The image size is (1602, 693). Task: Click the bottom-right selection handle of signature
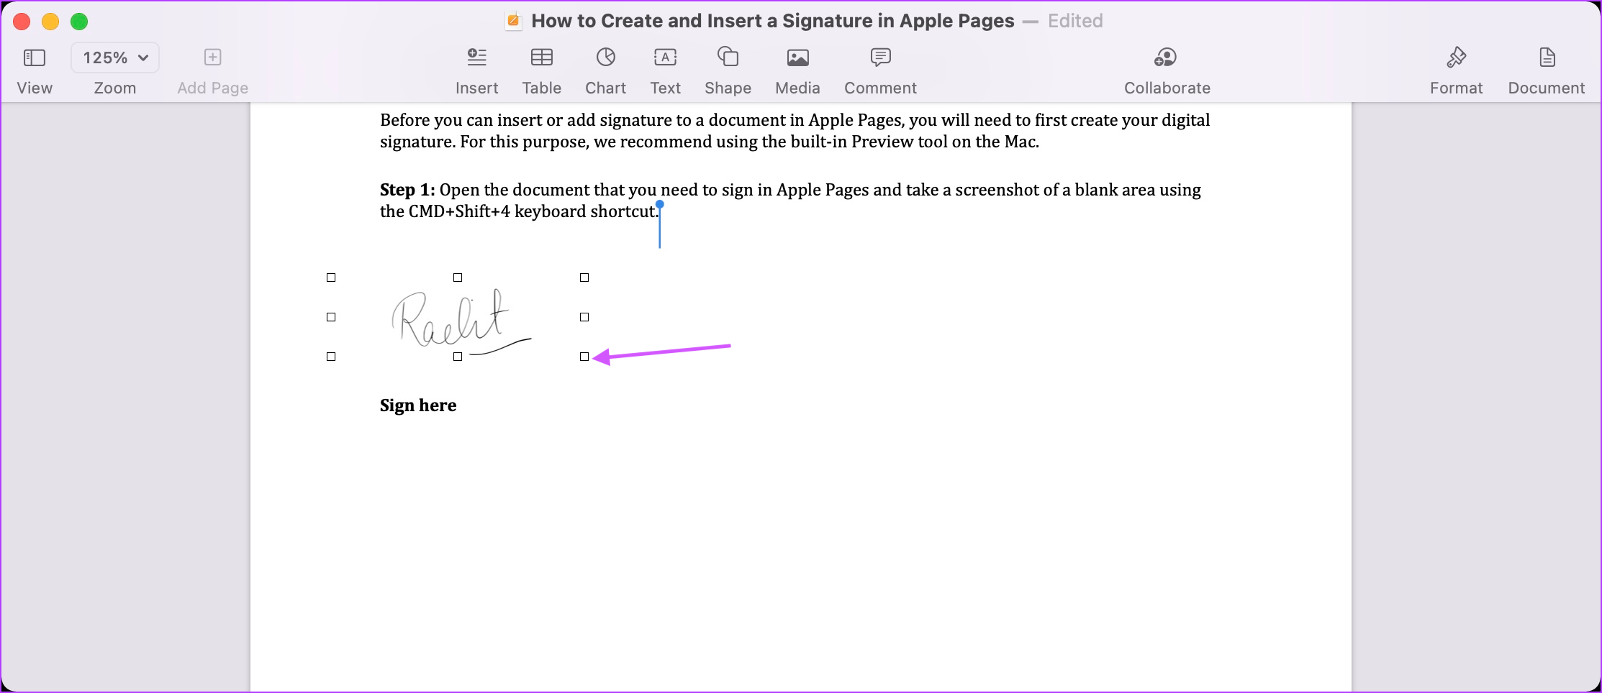coord(584,357)
